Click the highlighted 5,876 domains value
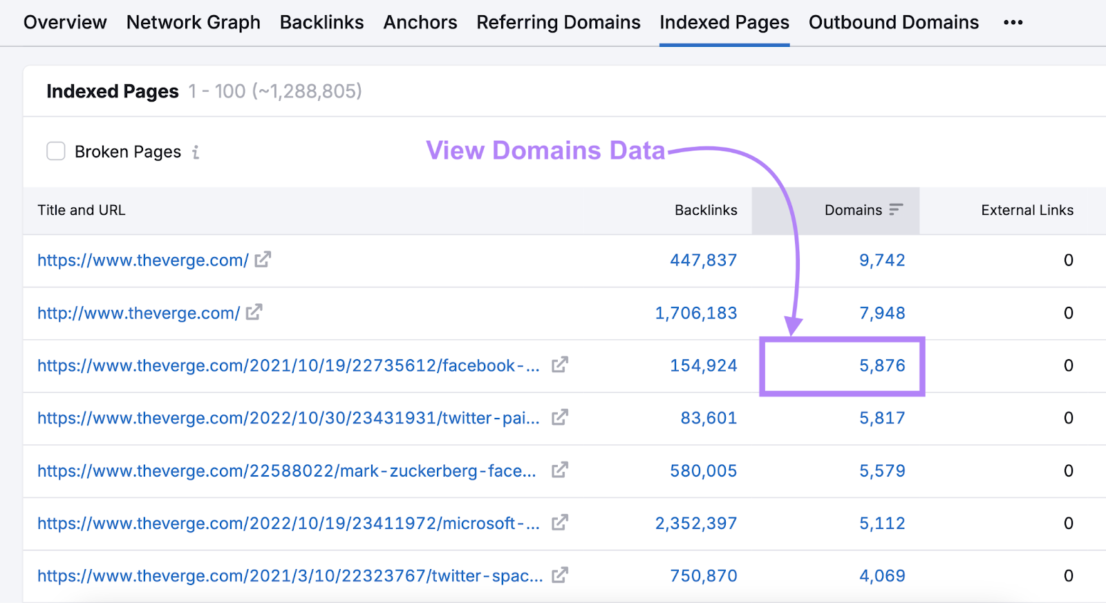 [881, 365]
